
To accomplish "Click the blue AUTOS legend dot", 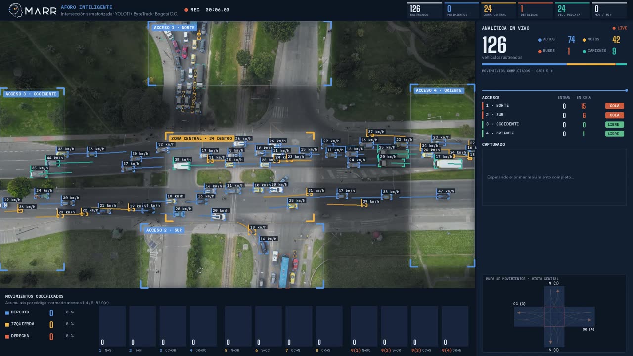I will tap(540, 40).
